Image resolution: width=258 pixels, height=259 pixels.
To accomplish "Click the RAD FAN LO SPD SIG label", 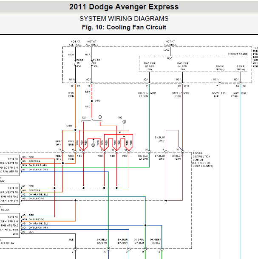I will coord(150,66).
